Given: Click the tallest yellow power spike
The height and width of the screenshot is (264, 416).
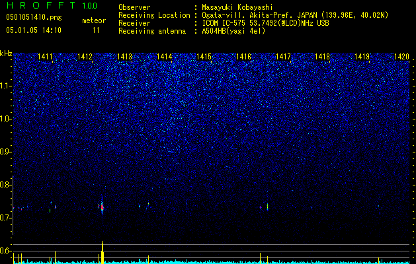Looking at the screenshot, I should point(102,252).
